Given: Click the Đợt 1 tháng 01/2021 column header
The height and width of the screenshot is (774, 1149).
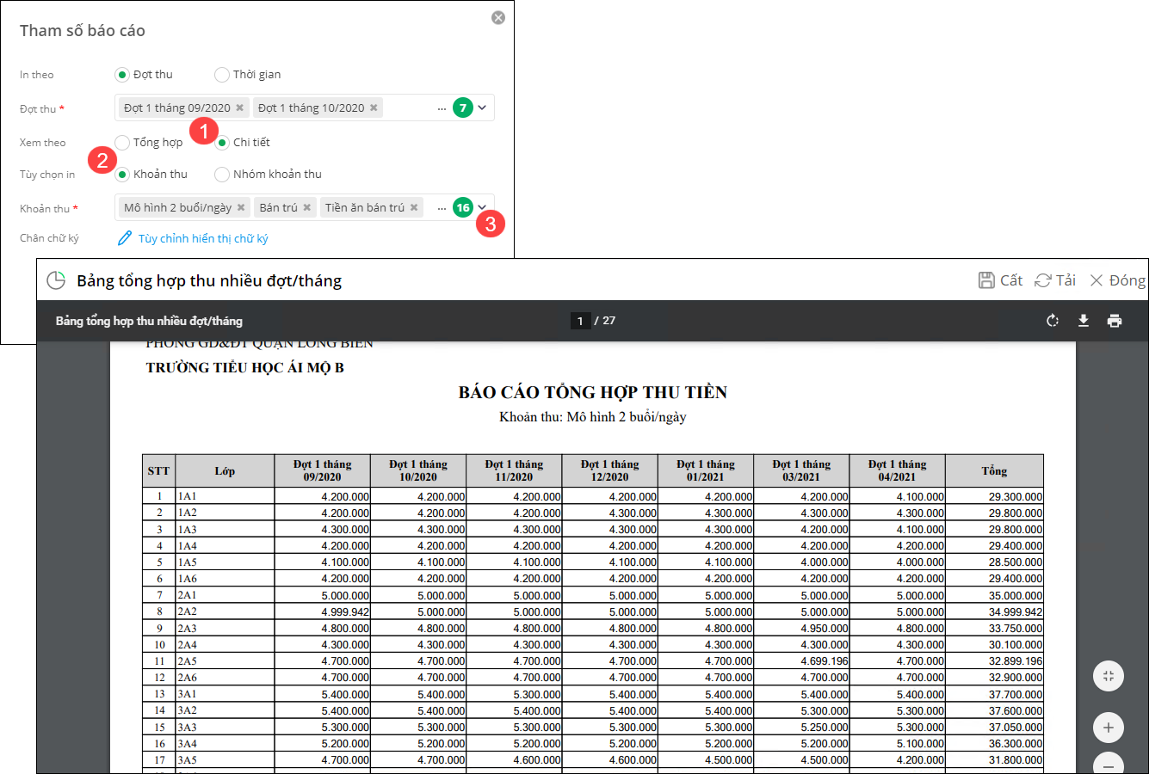Looking at the screenshot, I should pyautogui.click(x=706, y=471).
